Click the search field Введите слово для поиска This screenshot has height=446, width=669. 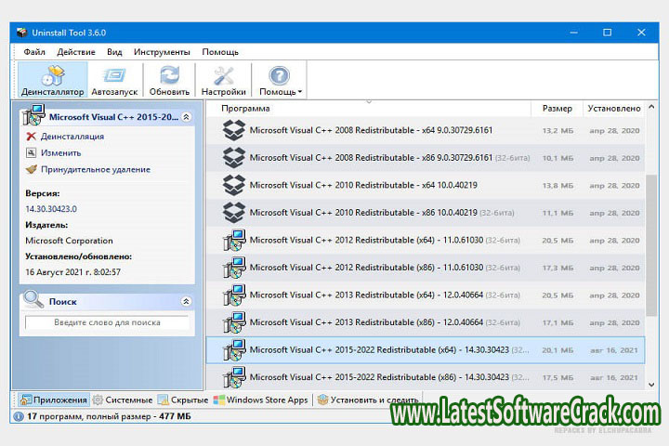107,322
